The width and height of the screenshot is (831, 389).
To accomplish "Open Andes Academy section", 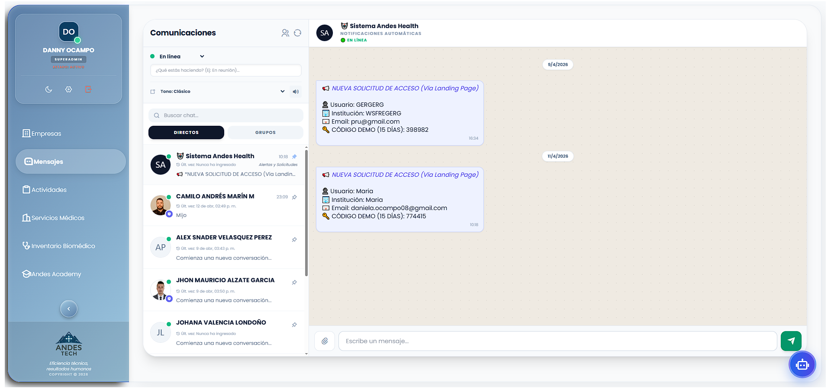I will (71, 274).
